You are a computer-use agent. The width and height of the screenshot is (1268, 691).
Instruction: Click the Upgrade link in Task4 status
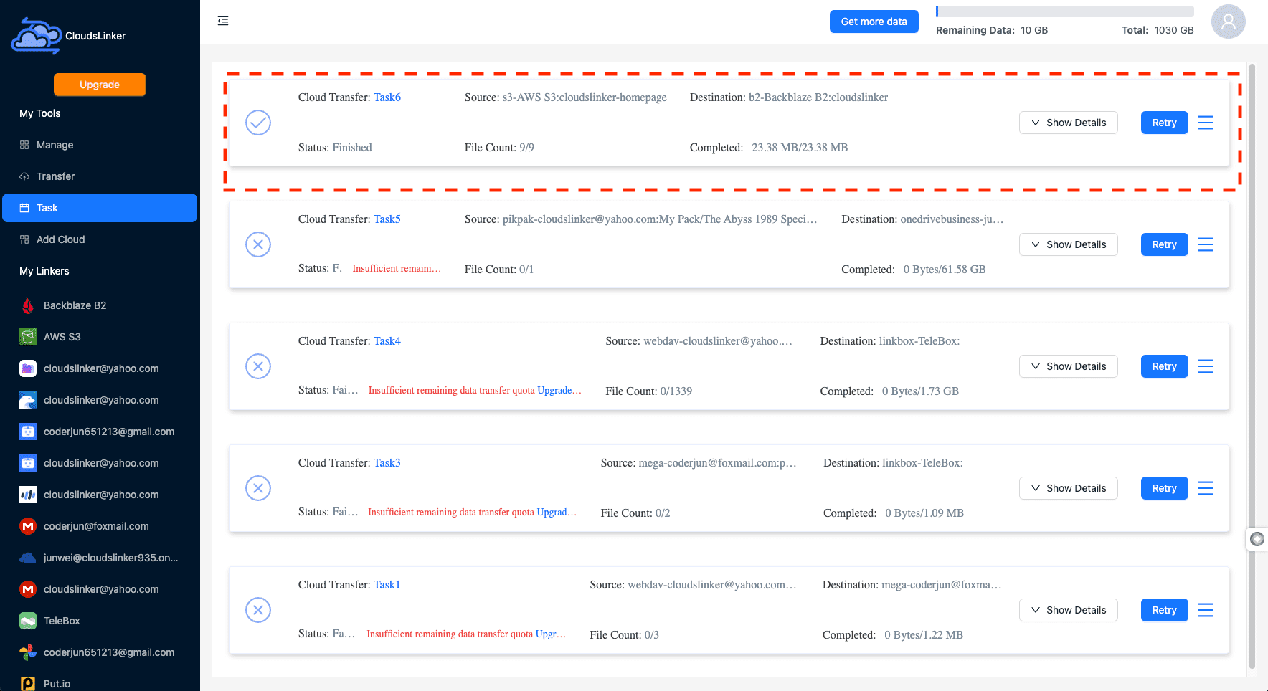click(x=559, y=390)
